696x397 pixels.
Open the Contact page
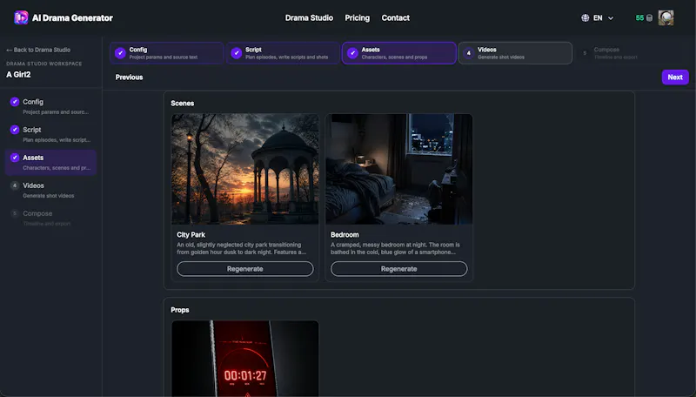(396, 17)
